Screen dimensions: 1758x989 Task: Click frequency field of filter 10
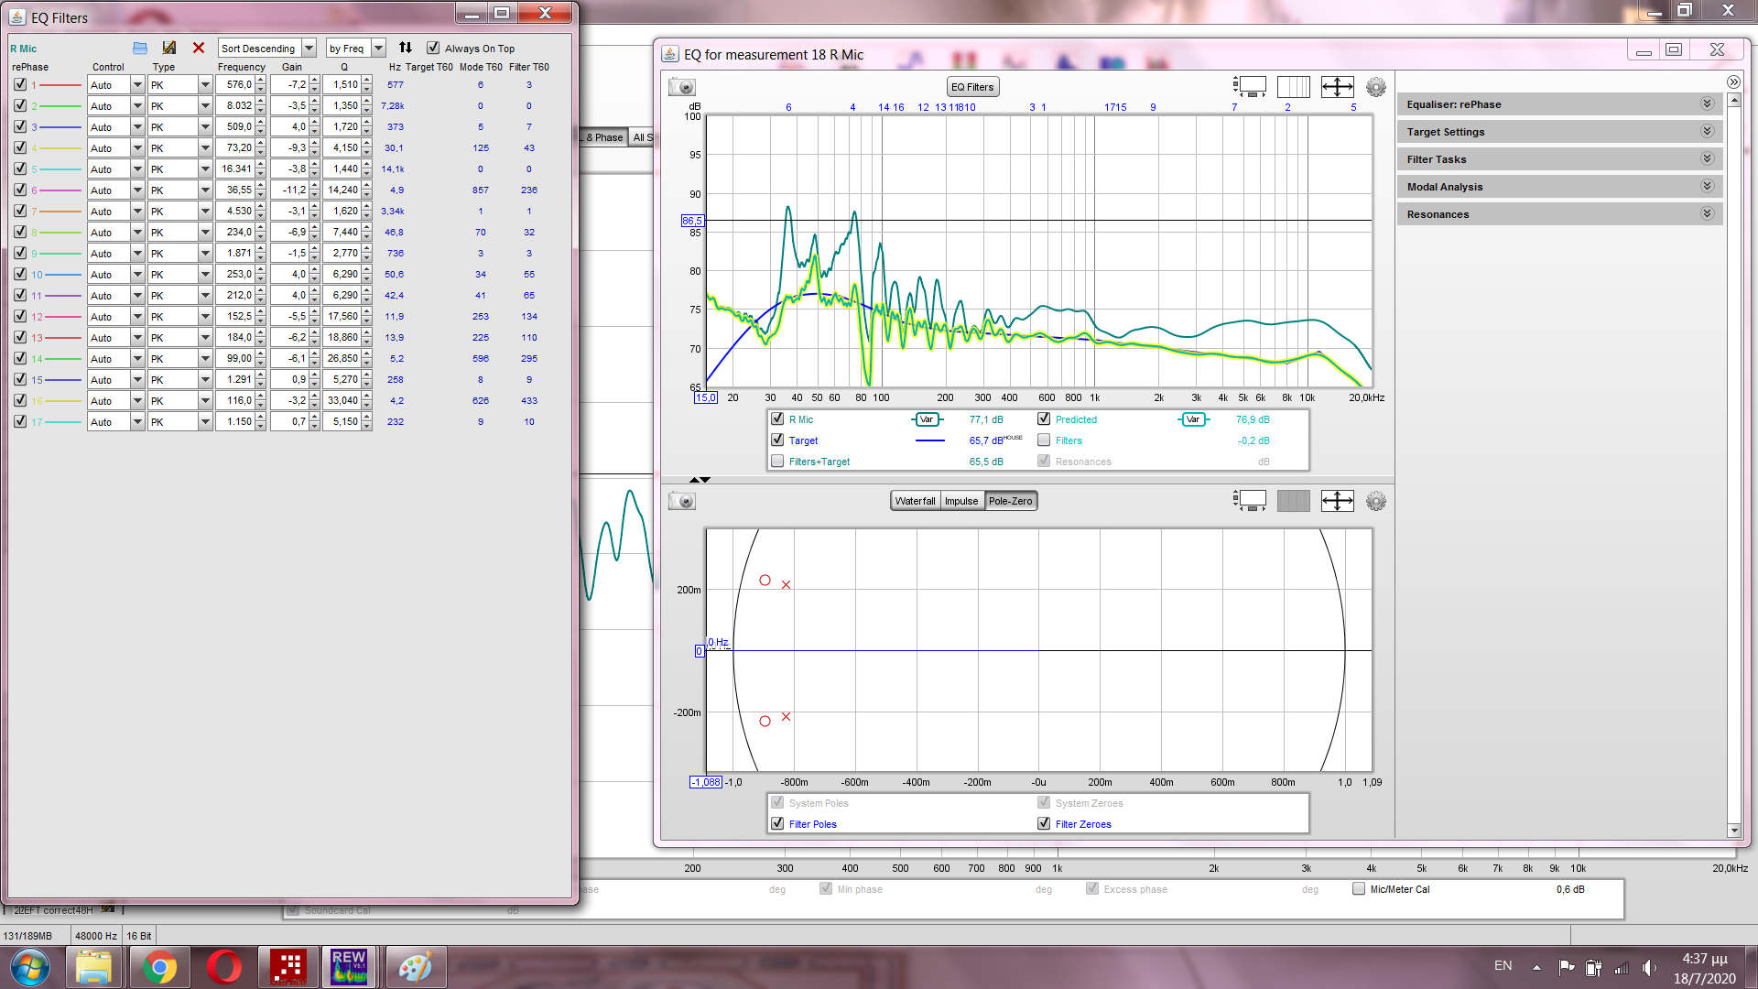pyautogui.click(x=235, y=274)
